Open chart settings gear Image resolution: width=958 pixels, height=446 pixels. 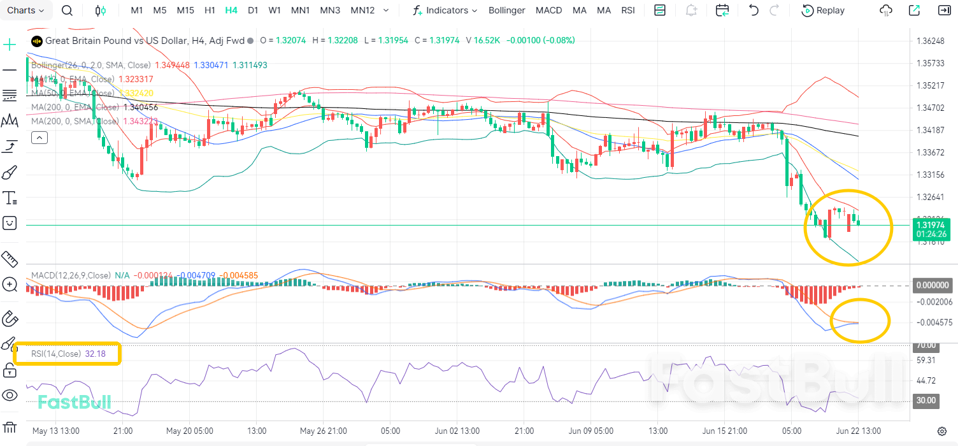click(x=942, y=431)
